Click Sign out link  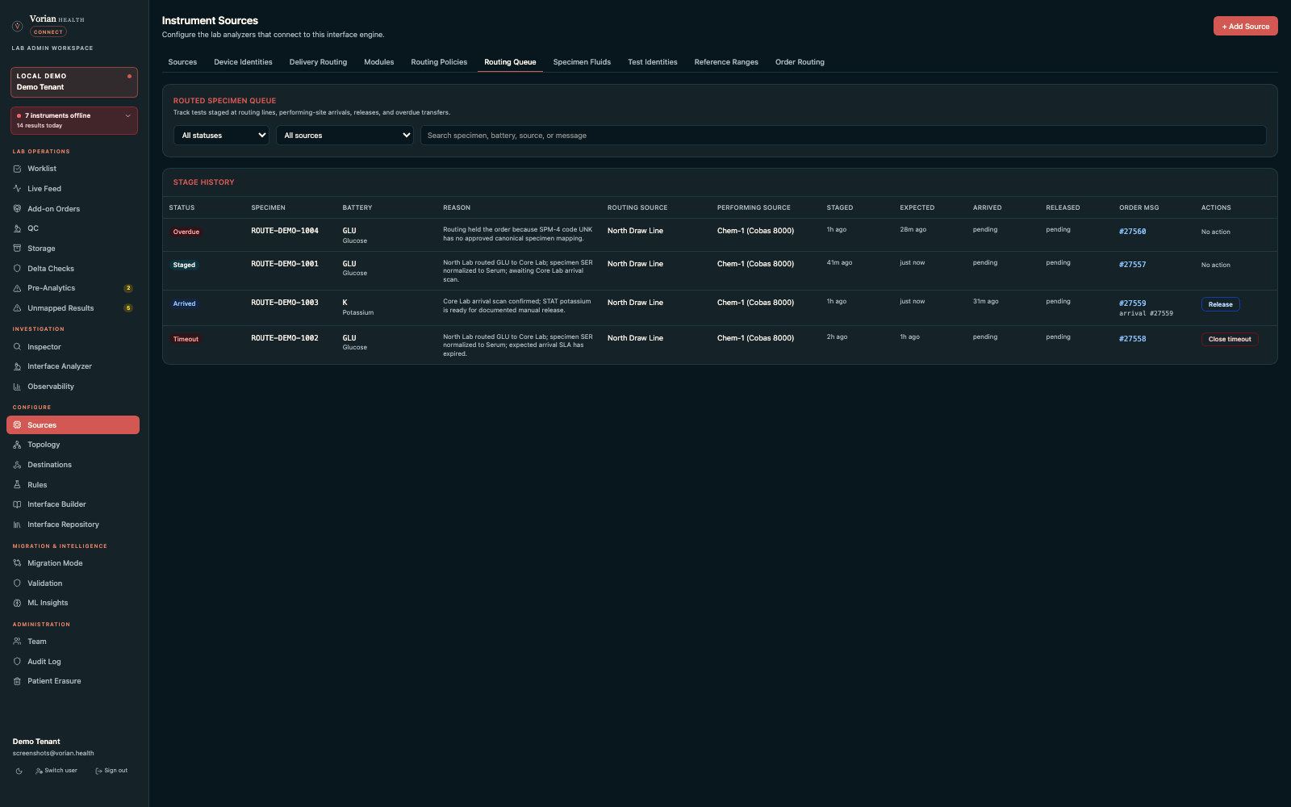[111, 771]
